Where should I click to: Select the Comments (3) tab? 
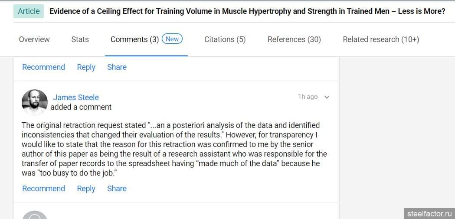[134, 39]
